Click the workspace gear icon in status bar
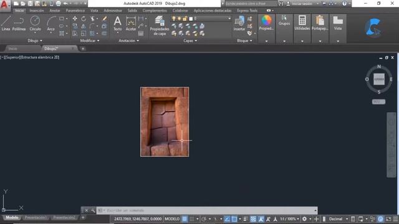 click(x=304, y=219)
